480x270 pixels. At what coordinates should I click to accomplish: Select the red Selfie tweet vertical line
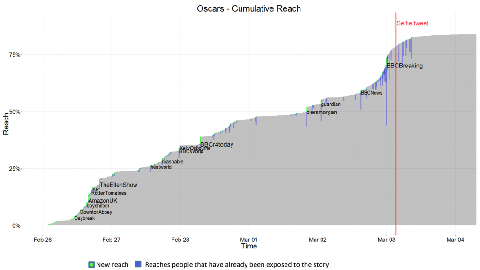(396, 141)
